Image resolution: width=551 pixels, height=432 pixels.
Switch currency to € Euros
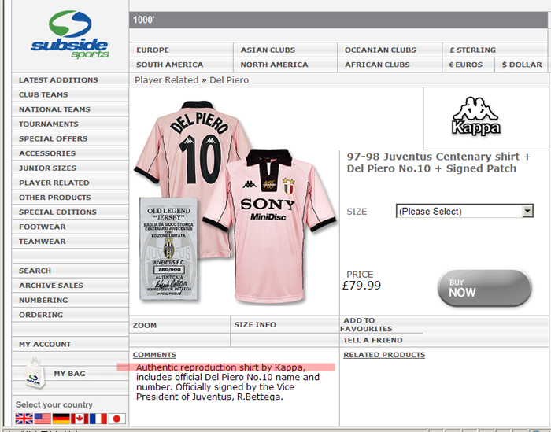[x=466, y=65]
